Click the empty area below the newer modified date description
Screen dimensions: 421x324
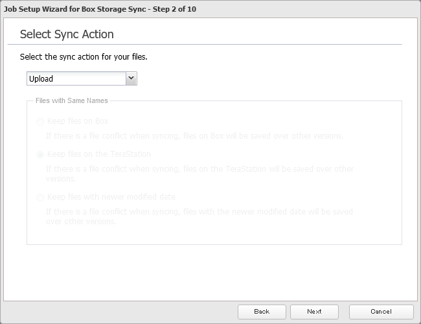214,235
